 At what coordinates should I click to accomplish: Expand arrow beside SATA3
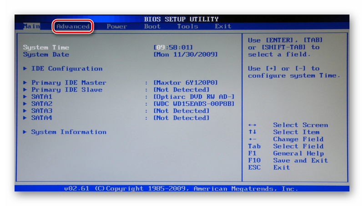click(25, 111)
